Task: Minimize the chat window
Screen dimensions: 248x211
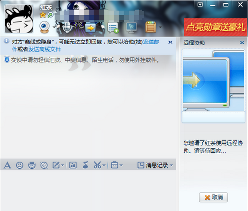Action: click(213, 5)
